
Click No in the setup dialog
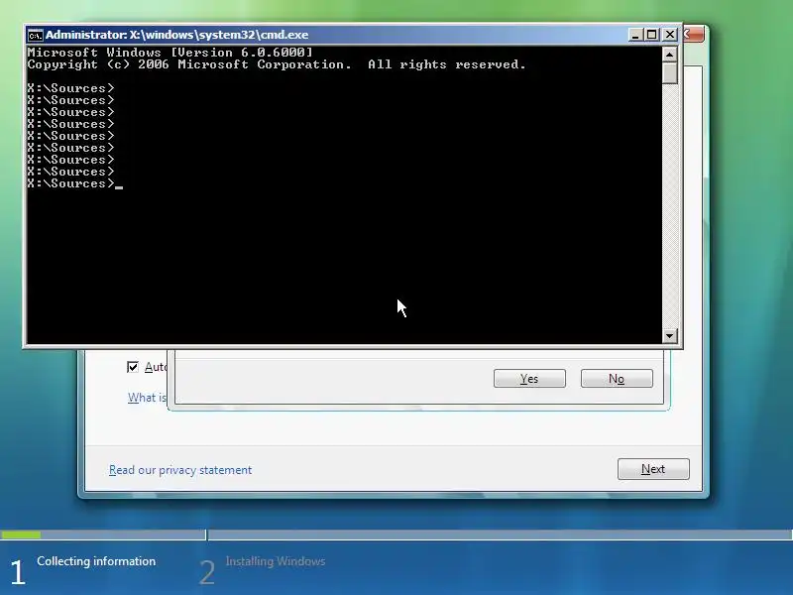point(617,379)
